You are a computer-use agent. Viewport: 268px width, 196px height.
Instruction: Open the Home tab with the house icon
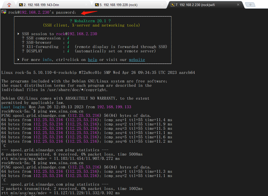coord(9,5)
